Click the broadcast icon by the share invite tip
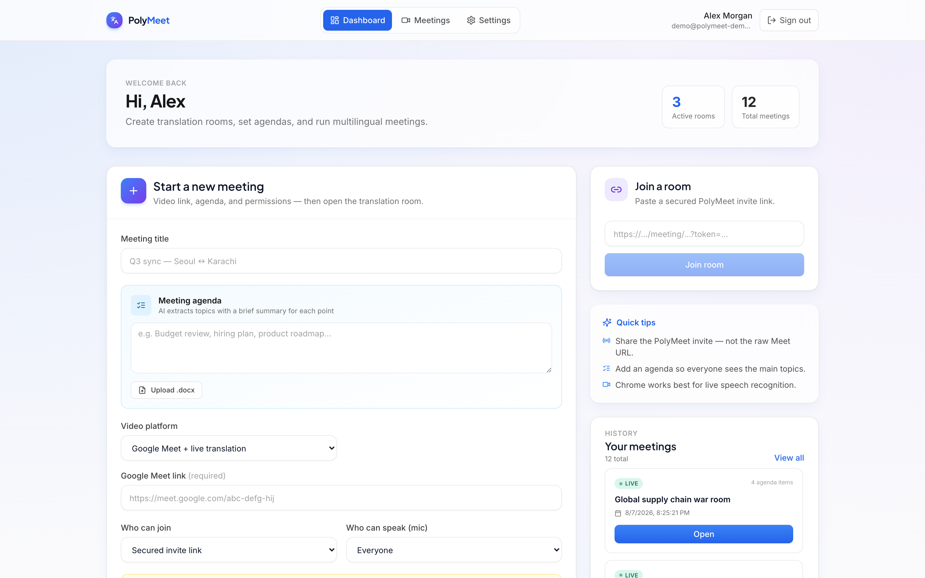Image resolution: width=925 pixels, height=578 pixels. (606, 341)
